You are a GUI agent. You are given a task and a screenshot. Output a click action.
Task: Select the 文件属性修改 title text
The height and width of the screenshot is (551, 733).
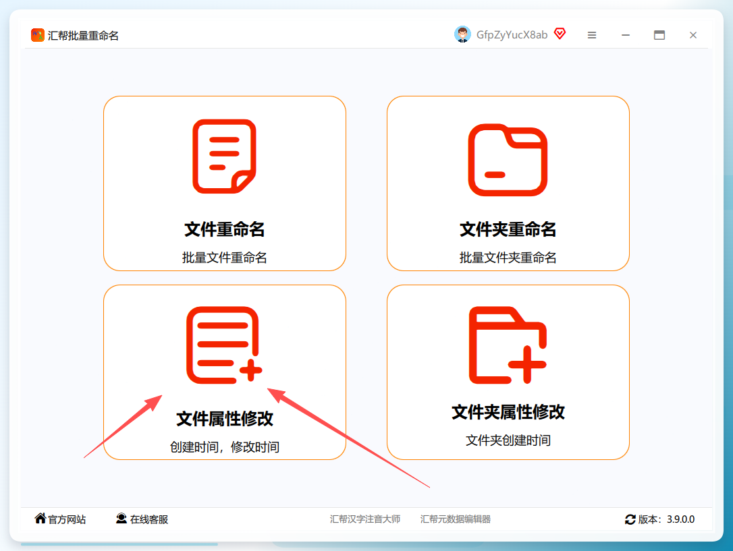click(x=224, y=419)
